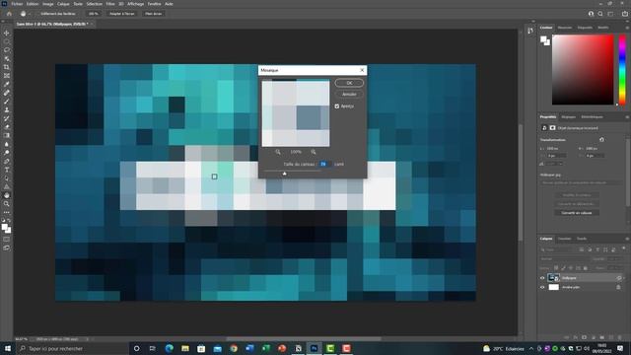Screen dimensions: 631x355
Task: Delete layer trash icon in Calques footer
Action: pyautogui.click(x=620, y=337)
